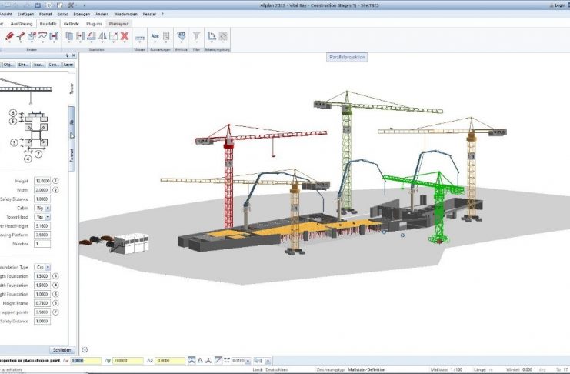Select the Tower vertical side tab

72,88
